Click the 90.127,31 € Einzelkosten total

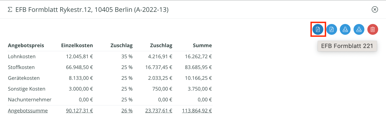[x=79, y=111]
